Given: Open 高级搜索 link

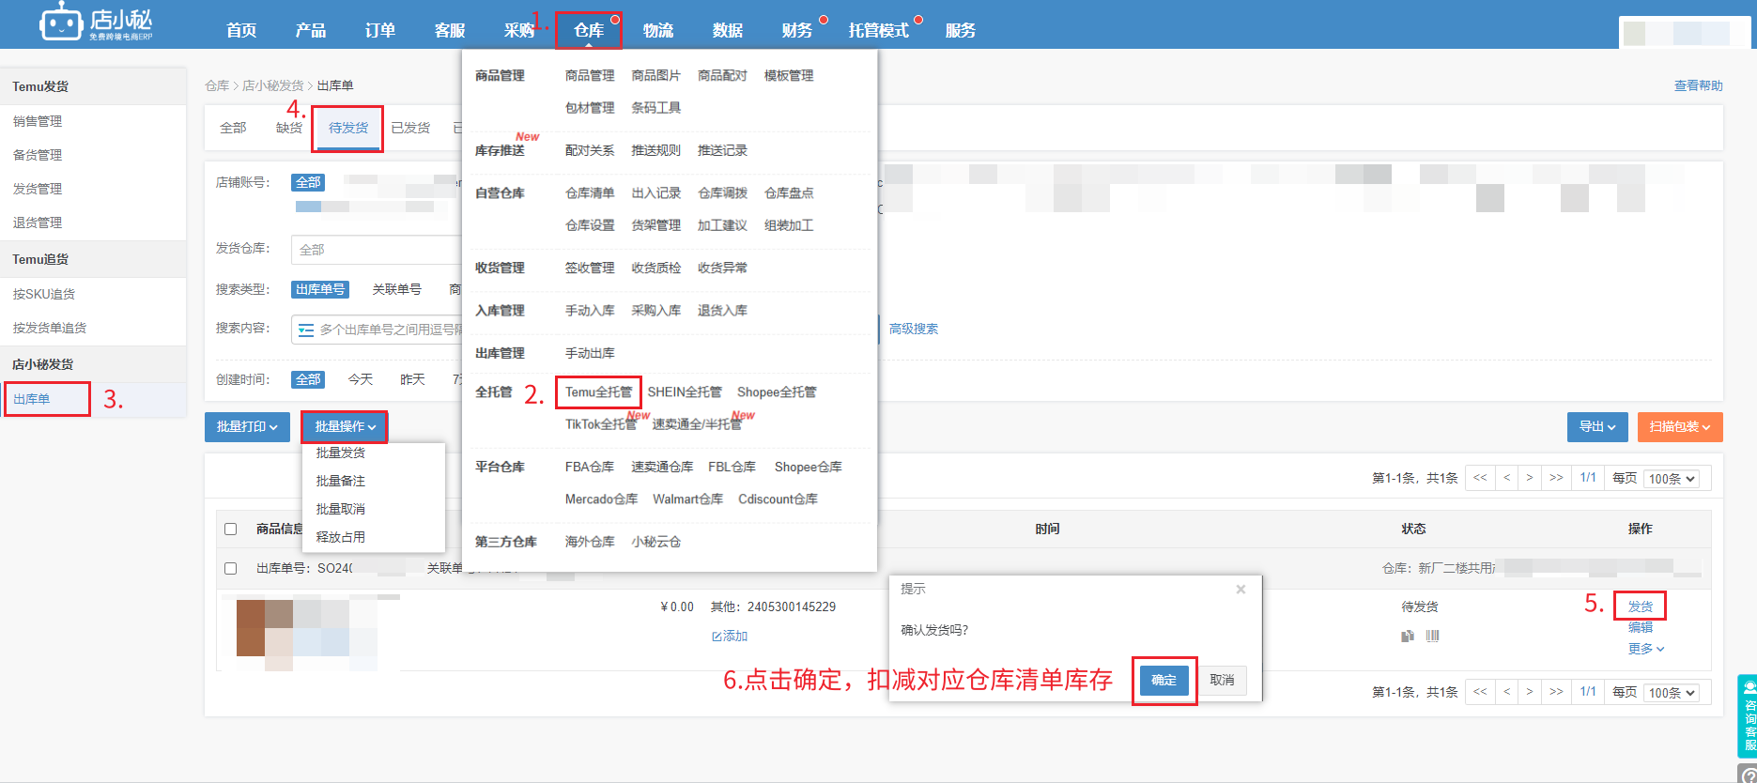Looking at the screenshot, I should pyautogui.click(x=913, y=329).
